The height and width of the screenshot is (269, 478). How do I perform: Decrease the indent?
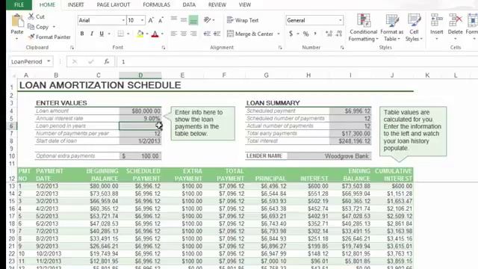tap(207, 34)
